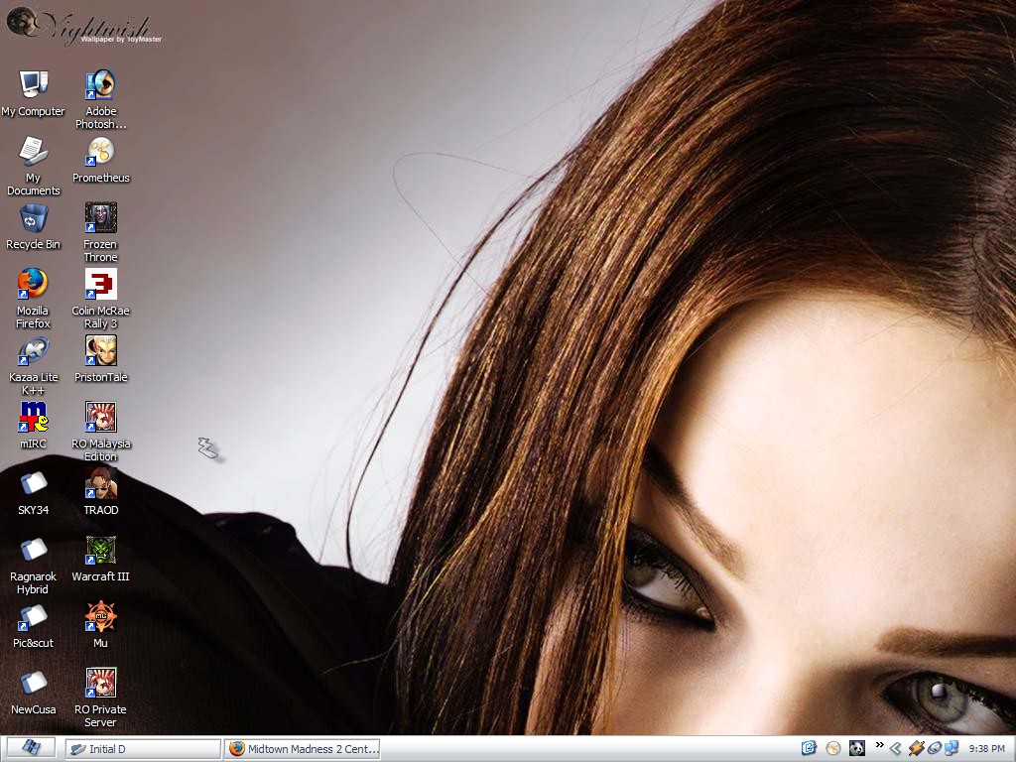Screen dimensions: 1016x762
Task: Open the My Computer desktop icon
Action: click(x=33, y=85)
